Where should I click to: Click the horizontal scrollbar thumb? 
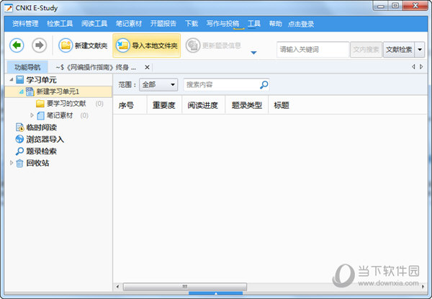click(185, 287)
